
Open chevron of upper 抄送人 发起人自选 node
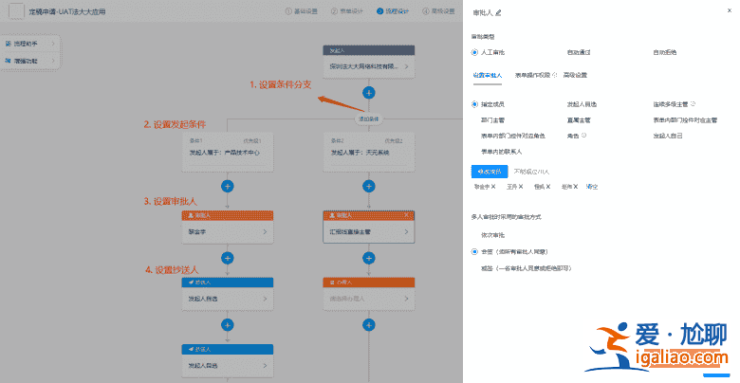[x=265, y=299]
